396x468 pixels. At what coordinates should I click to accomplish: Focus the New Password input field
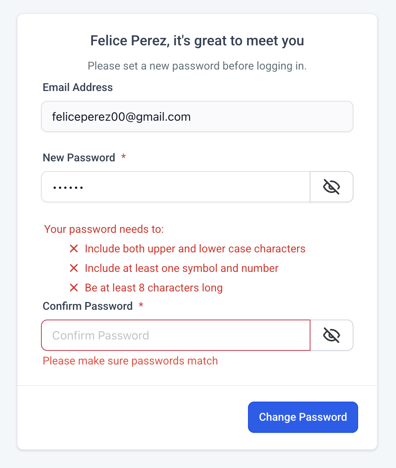[176, 187]
